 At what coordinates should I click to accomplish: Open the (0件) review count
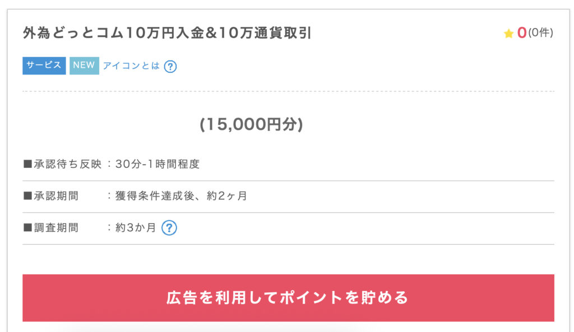(540, 33)
